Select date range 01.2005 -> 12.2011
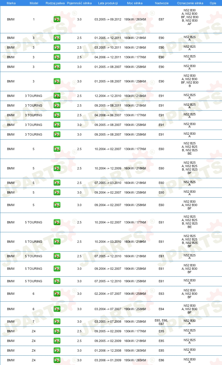This screenshot has height=365, width=222. 108,38
